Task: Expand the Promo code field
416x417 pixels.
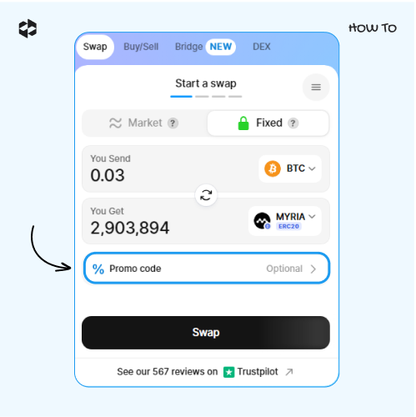Action: [207, 269]
